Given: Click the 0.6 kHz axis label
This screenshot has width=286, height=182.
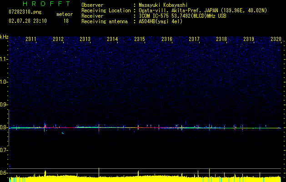Looking at the screenshot, I should tap(4, 173).
